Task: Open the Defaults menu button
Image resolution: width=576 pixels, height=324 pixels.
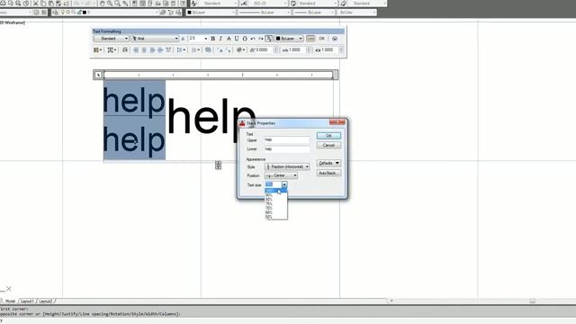Action: [x=328, y=163]
